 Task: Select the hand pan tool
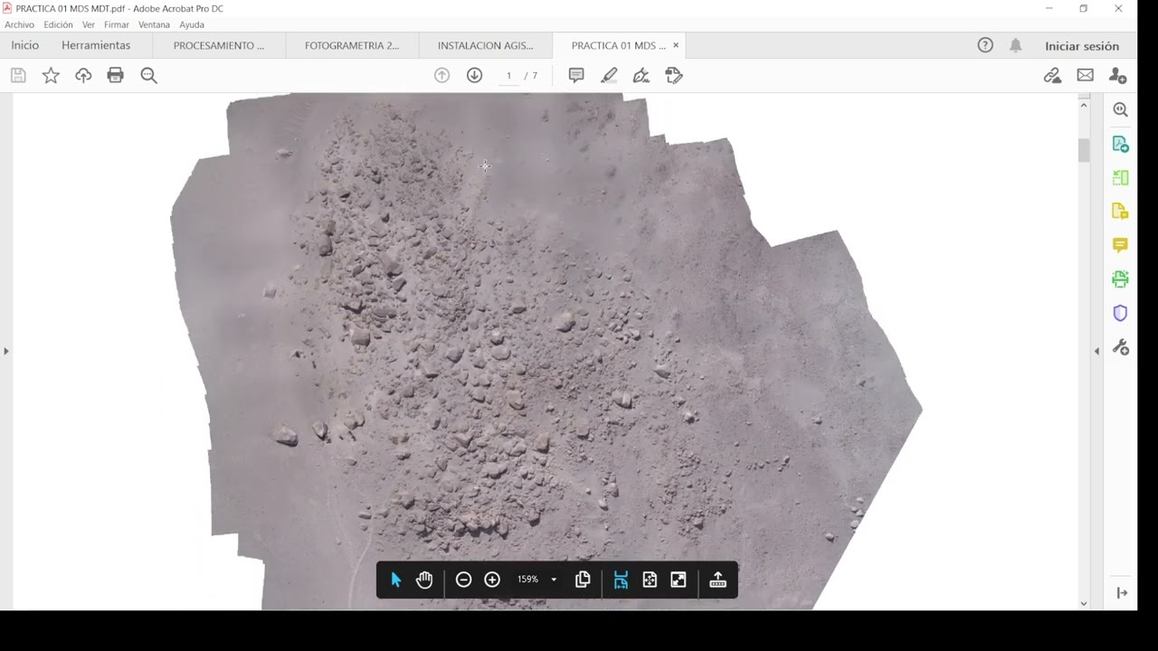point(424,580)
